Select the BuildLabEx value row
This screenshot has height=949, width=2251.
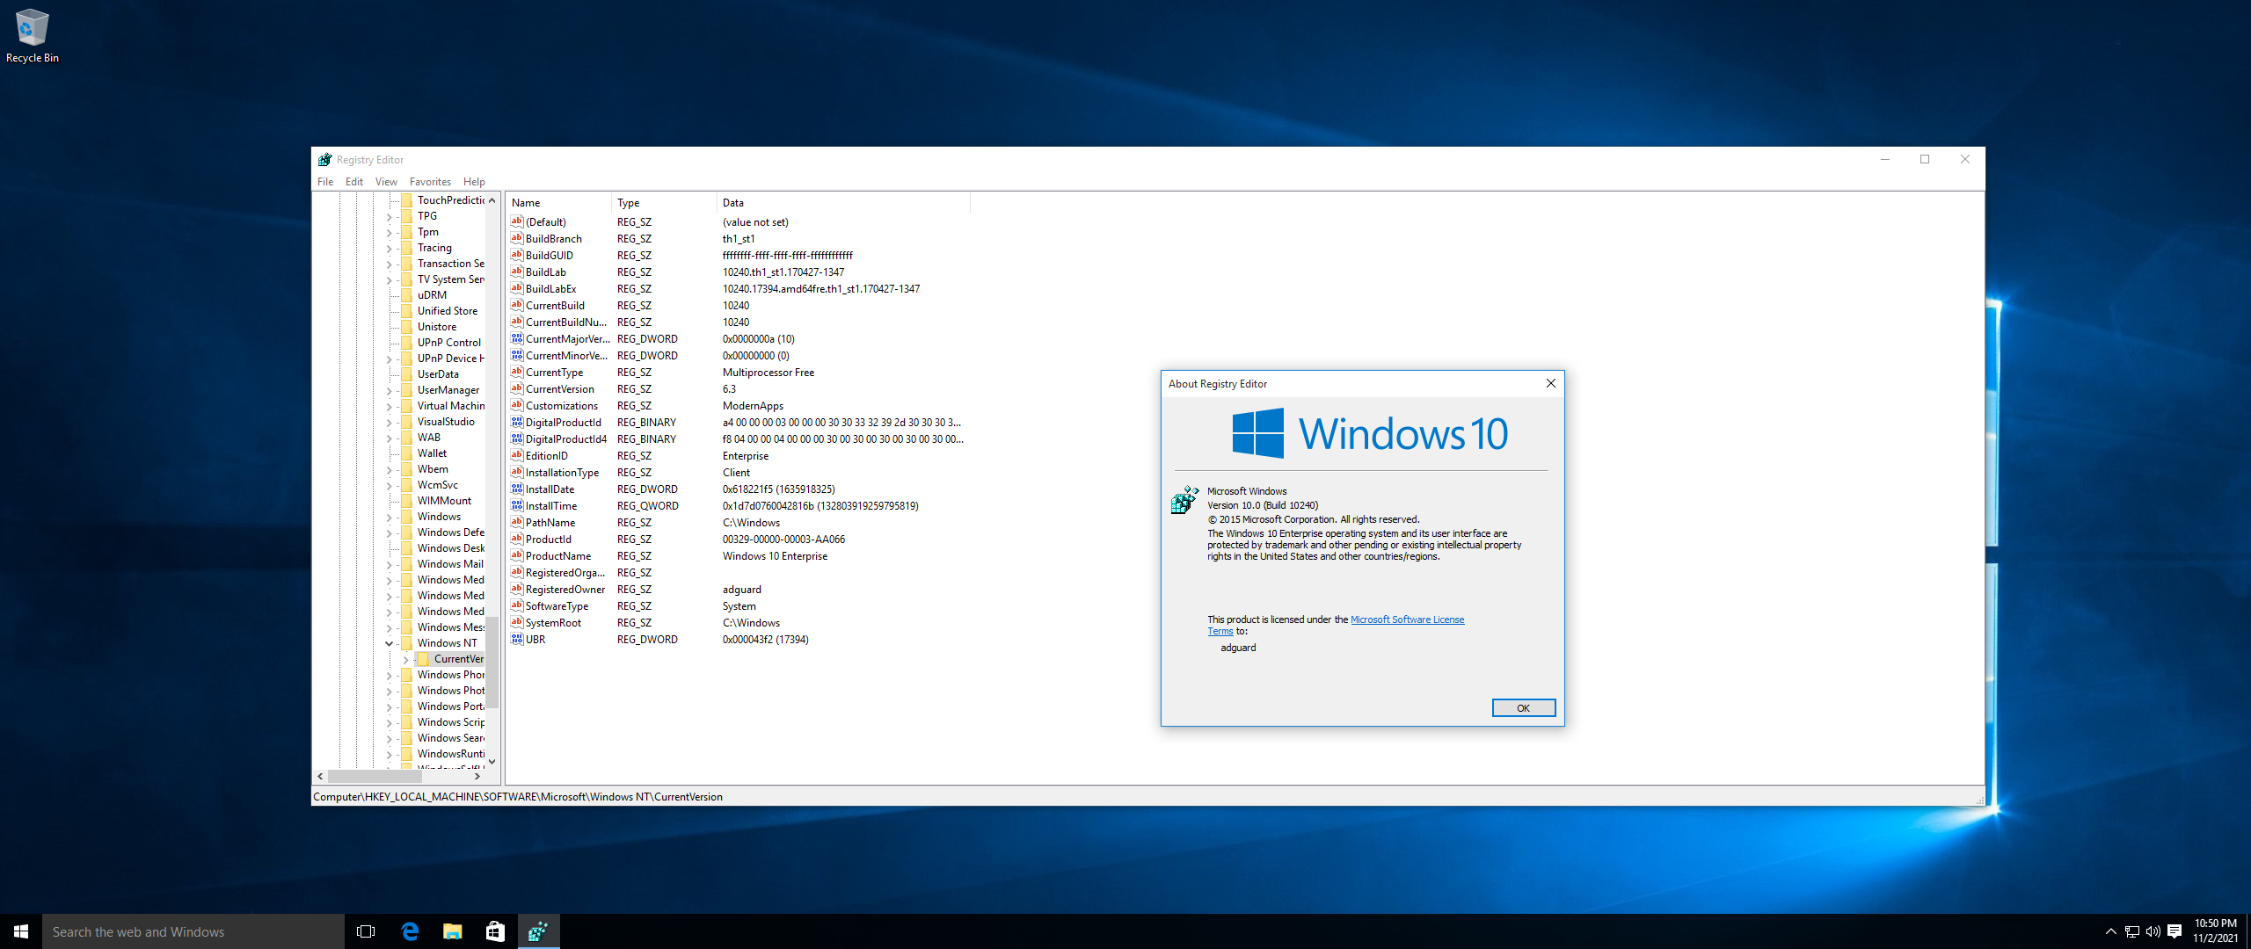(739, 289)
